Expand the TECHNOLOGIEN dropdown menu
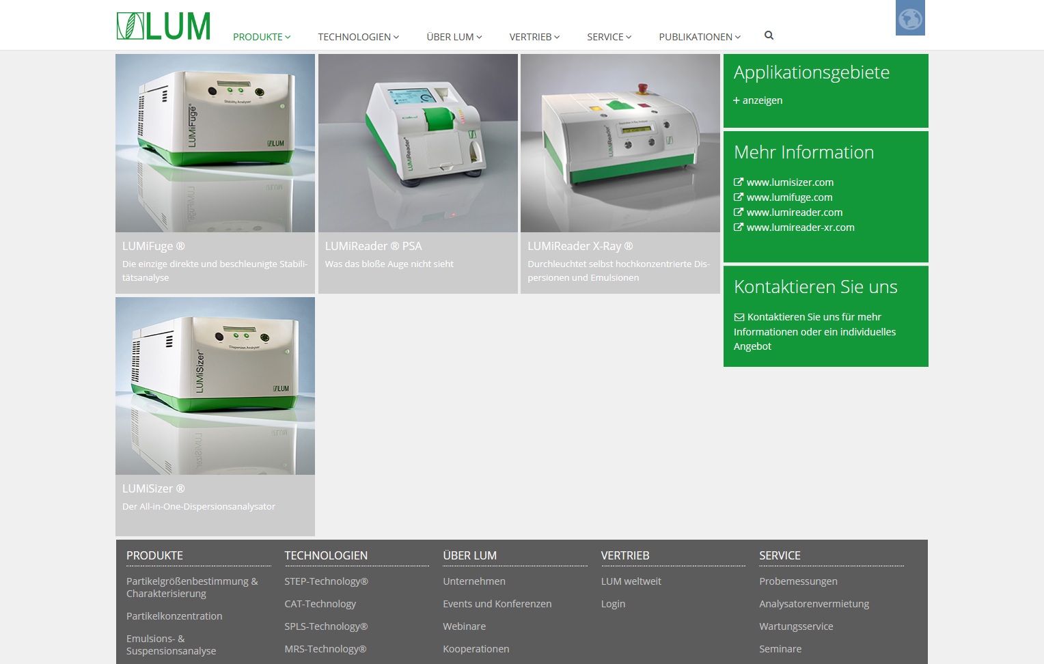The image size is (1044, 664). (x=358, y=37)
